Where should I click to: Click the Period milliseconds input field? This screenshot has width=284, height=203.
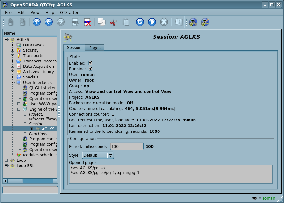pos(127,147)
